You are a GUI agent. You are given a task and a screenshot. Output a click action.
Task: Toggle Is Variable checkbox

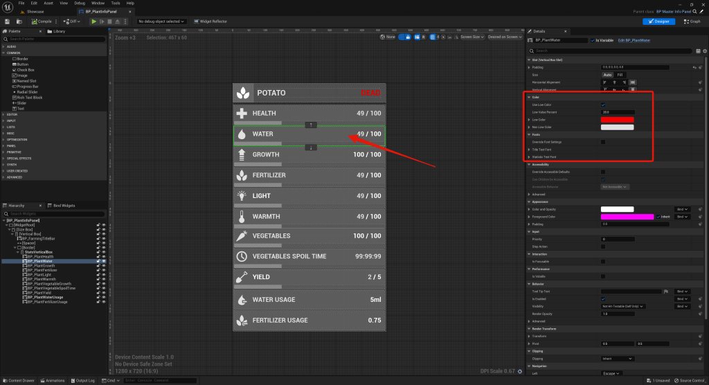(x=591, y=40)
